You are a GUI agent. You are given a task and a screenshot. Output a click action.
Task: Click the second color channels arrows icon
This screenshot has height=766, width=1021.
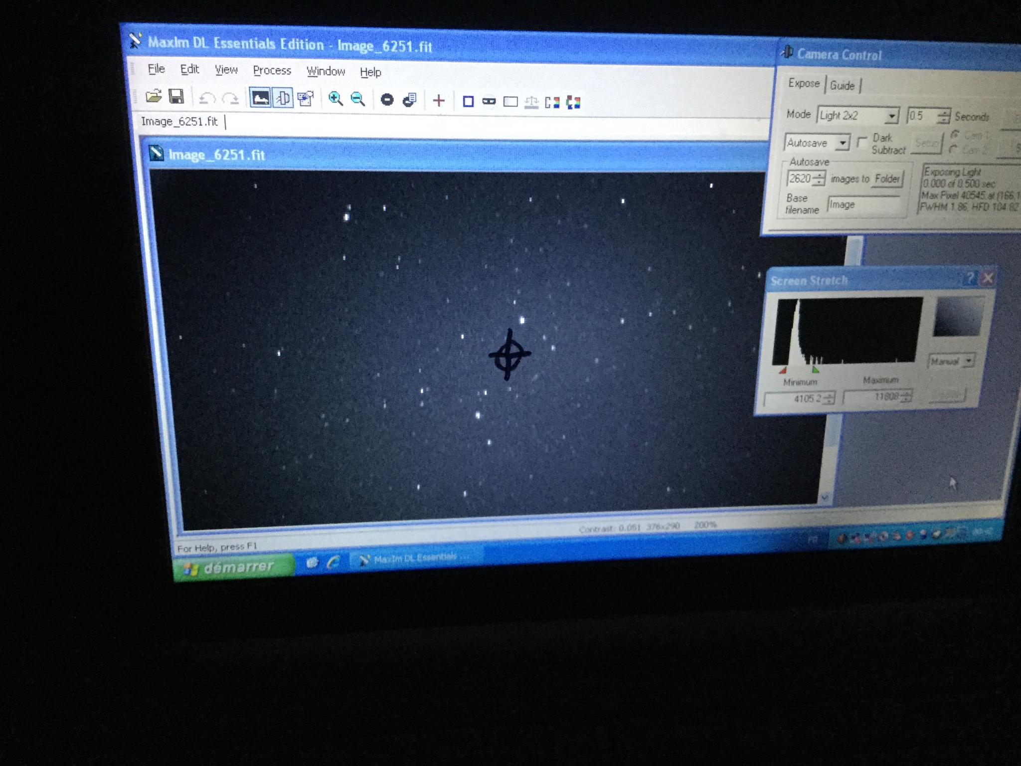pyautogui.click(x=573, y=103)
